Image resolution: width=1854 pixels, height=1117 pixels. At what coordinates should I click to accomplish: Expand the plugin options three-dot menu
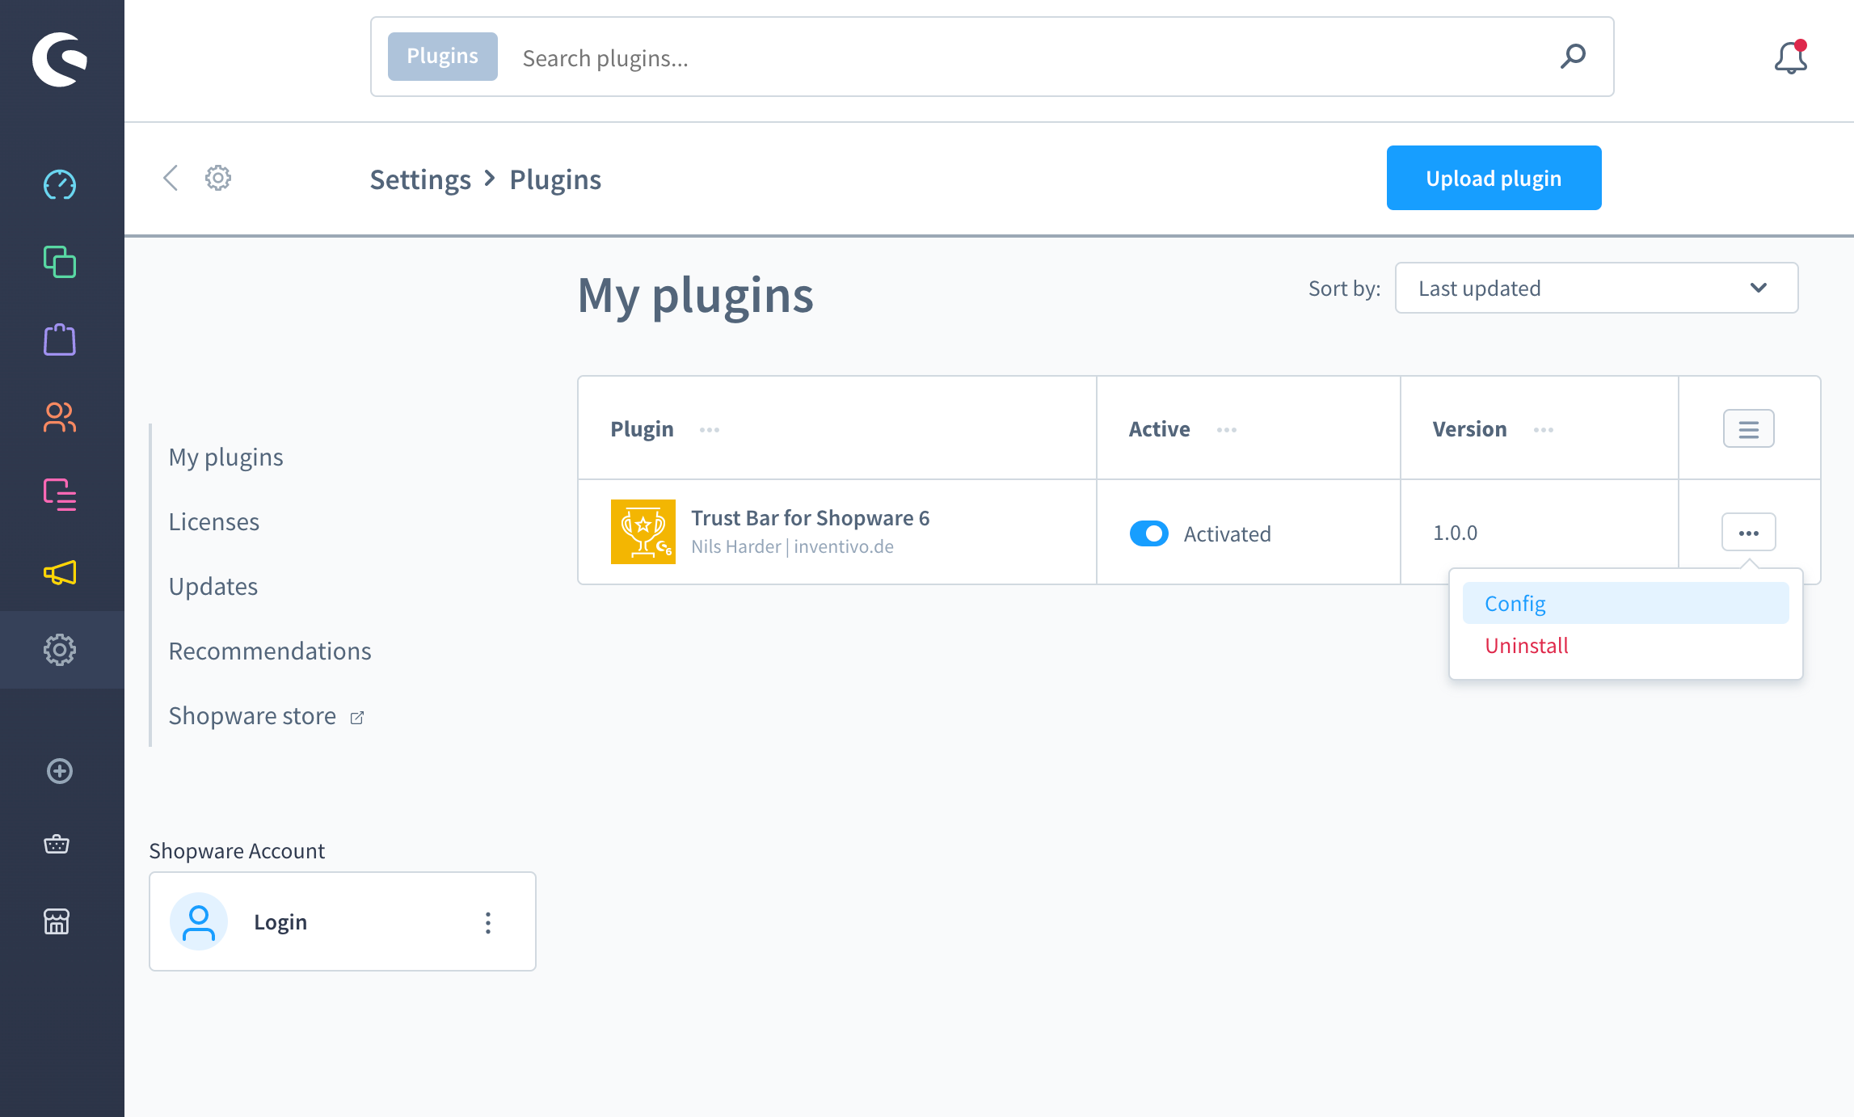(x=1748, y=533)
